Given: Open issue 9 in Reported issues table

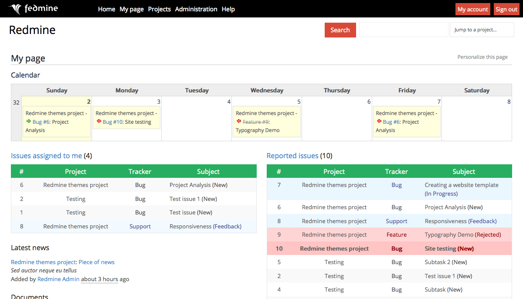Looking at the screenshot, I should click(279, 234).
